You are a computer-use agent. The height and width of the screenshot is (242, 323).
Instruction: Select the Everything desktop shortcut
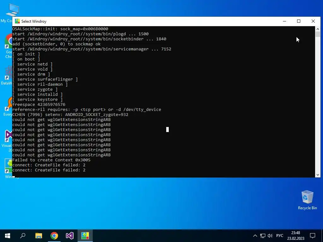(8, 107)
